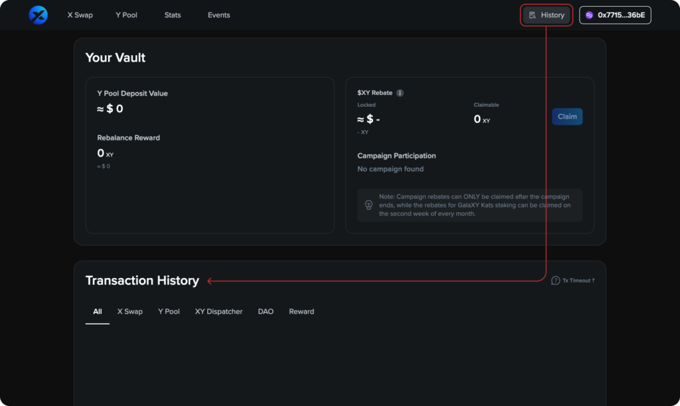Filter history by X Swap tab

click(x=130, y=312)
